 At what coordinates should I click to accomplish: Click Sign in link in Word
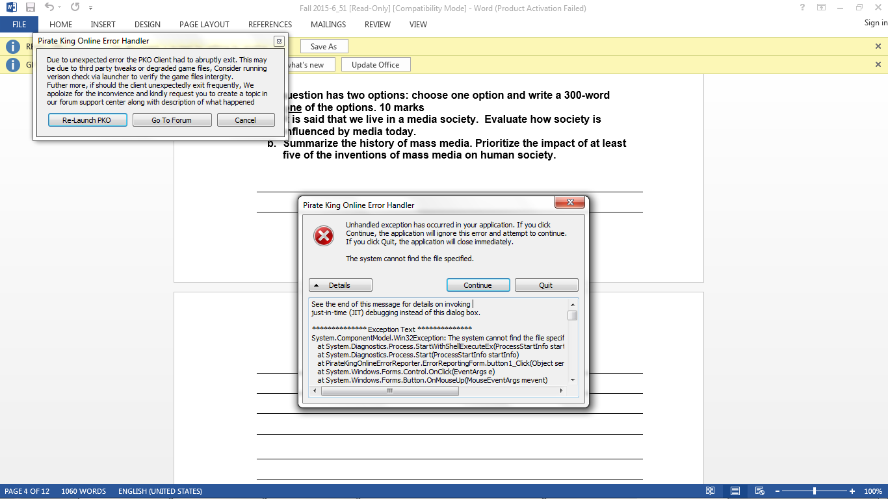click(876, 23)
